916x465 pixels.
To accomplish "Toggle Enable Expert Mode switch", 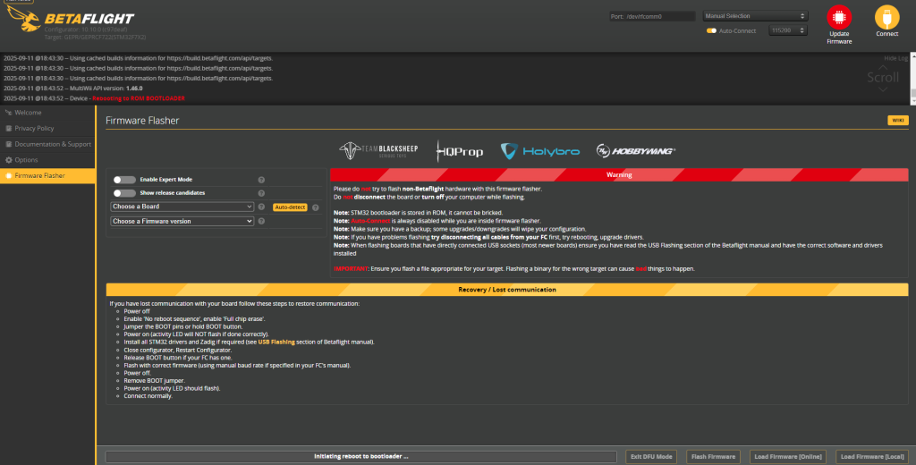I will point(124,180).
